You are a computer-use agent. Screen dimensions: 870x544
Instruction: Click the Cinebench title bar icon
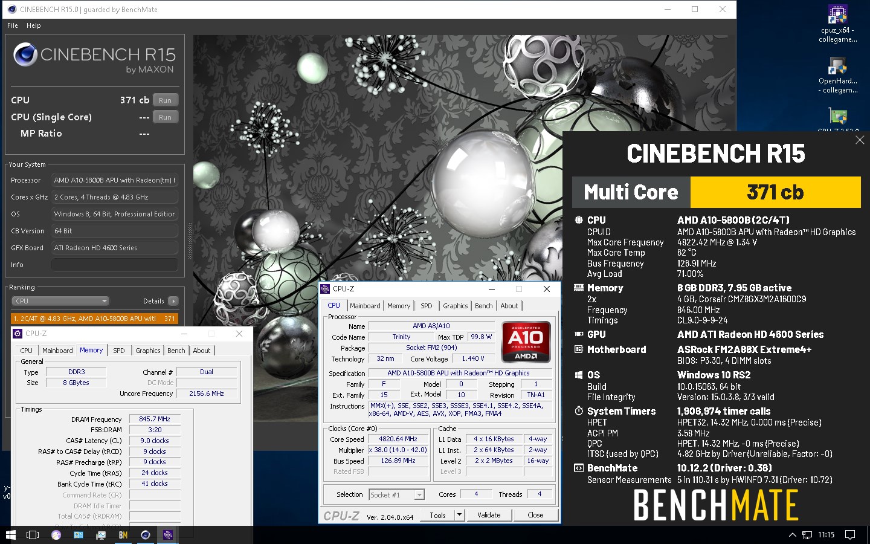click(11, 9)
